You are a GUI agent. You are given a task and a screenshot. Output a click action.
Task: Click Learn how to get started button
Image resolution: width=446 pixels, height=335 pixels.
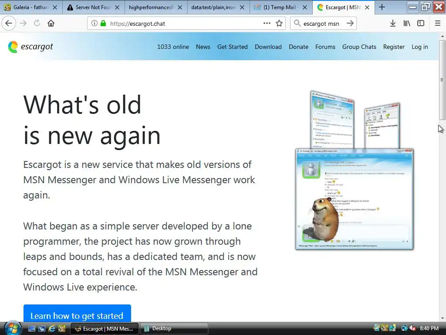coord(77,314)
